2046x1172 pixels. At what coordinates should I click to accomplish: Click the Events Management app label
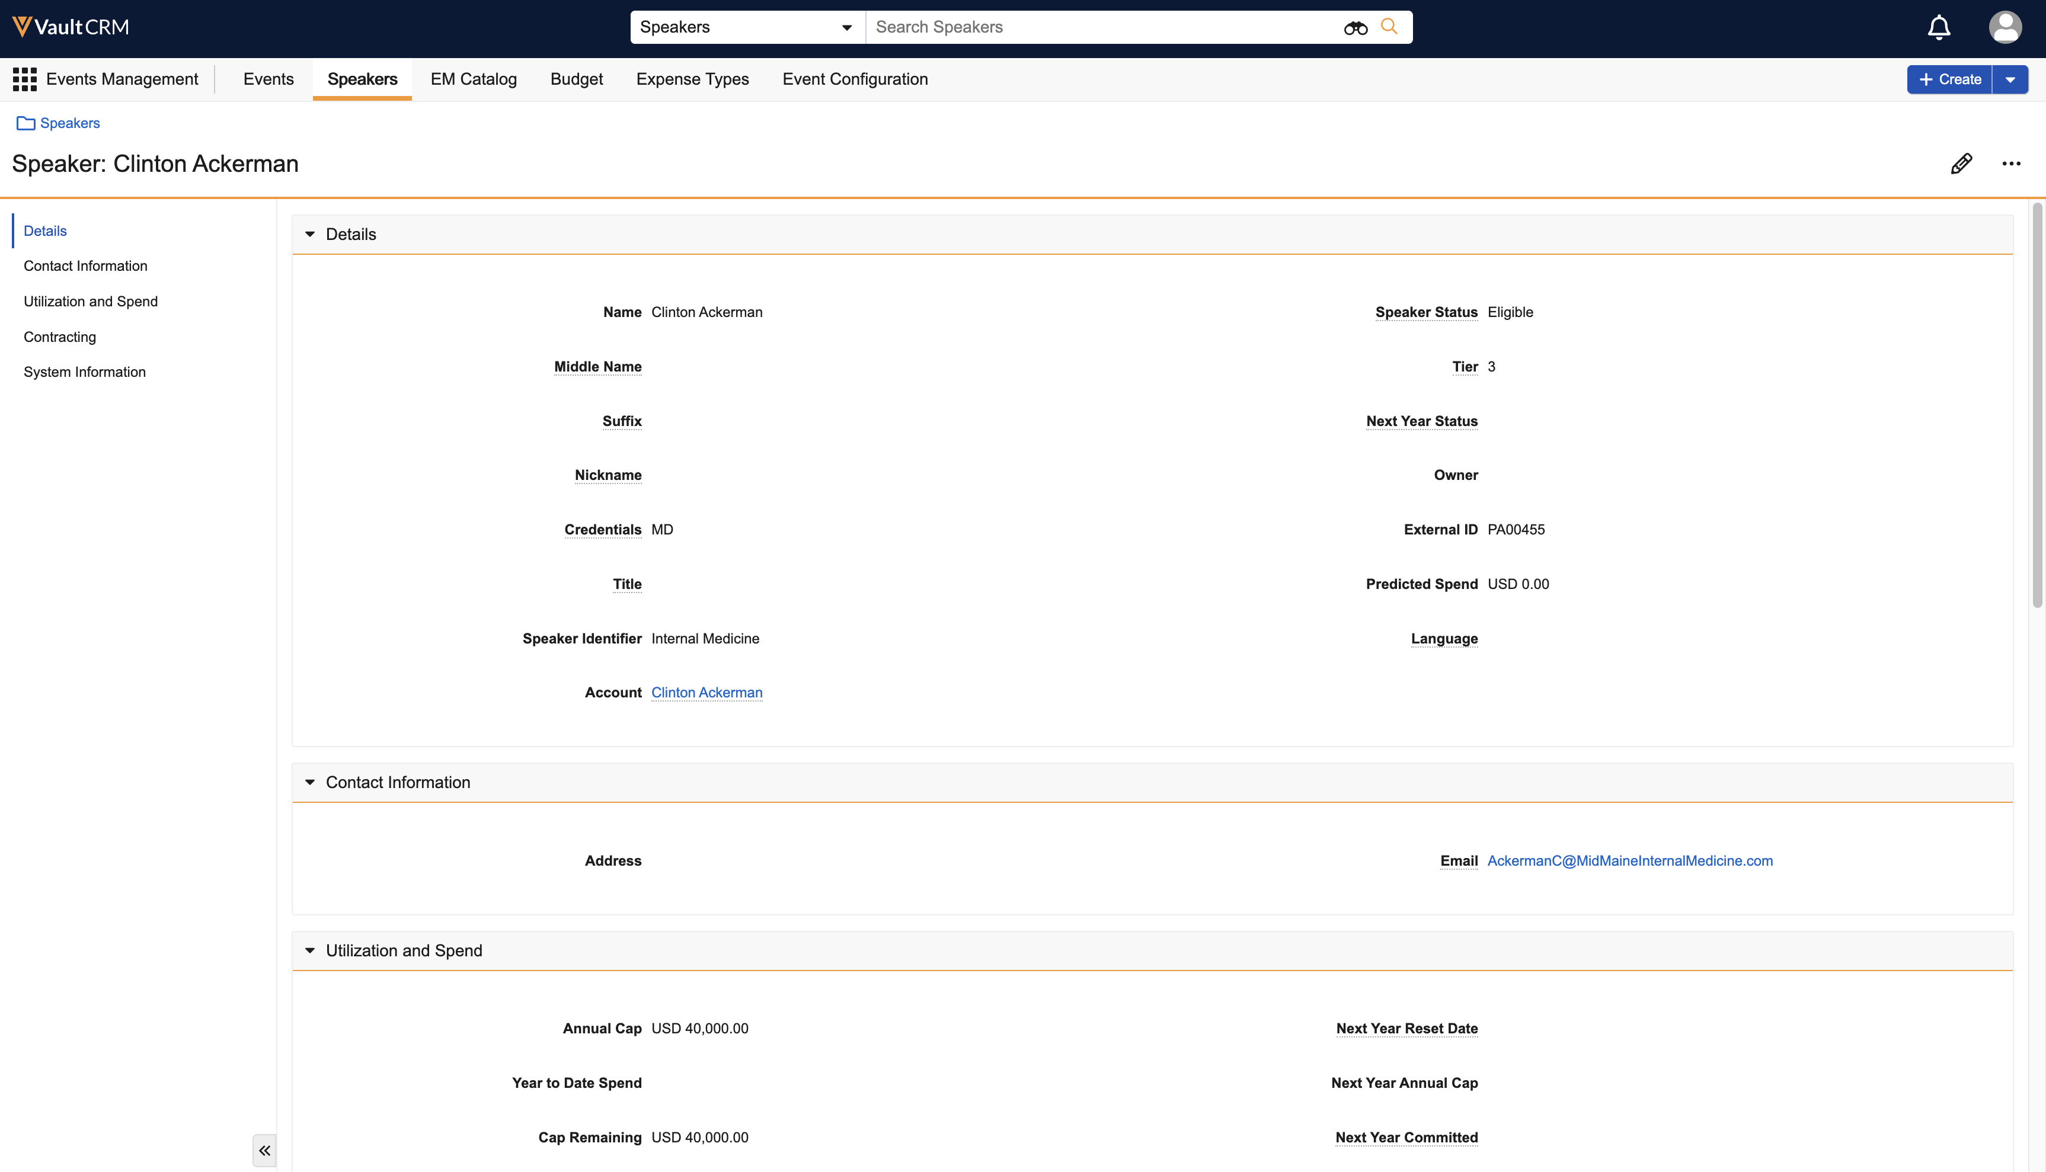122,79
